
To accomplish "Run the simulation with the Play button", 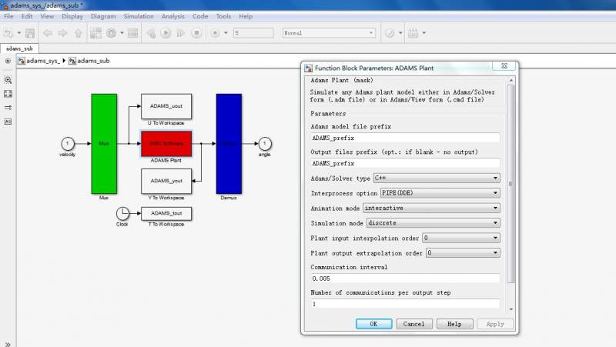I will coord(166,33).
